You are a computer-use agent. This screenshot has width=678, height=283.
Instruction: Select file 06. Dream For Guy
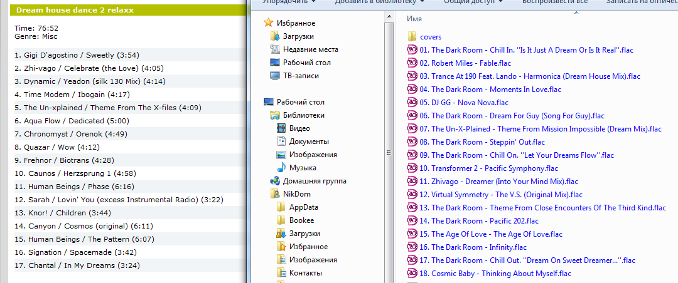coord(512,116)
